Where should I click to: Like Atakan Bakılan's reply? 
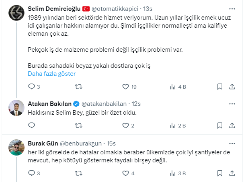pyautogui.click(x=125, y=126)
